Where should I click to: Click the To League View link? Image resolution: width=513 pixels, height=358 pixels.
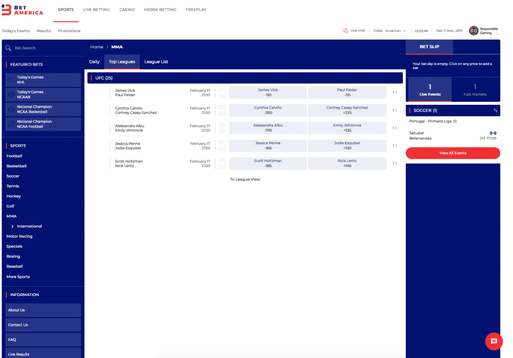245,179
